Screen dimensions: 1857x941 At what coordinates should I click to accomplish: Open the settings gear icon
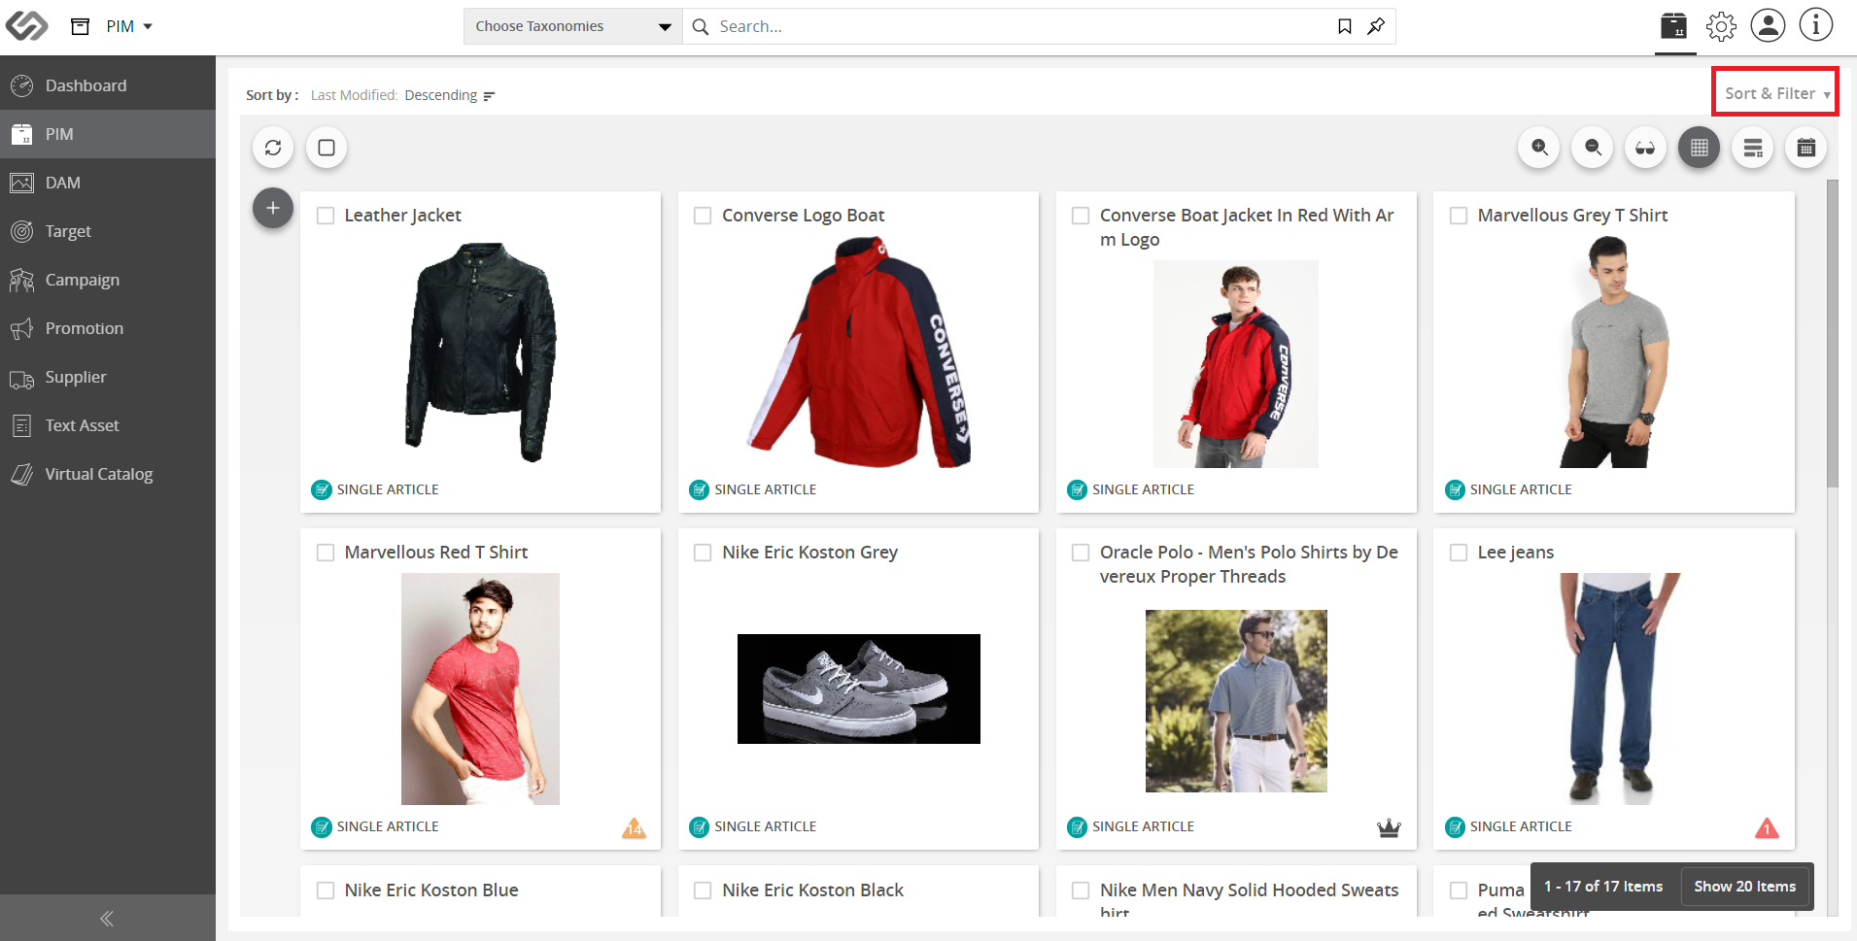pos(1721,26)
